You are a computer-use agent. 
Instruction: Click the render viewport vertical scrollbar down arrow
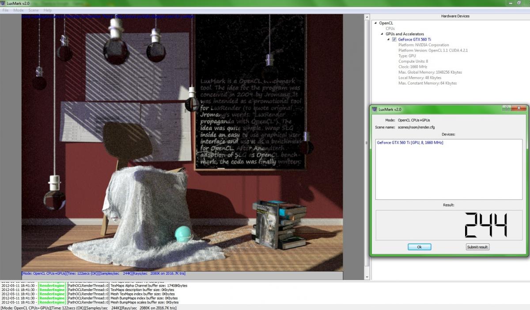(367, 277)
